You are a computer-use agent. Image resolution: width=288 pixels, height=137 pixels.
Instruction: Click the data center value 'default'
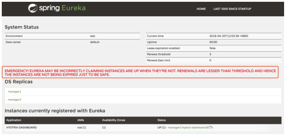(x=95, y=42)
